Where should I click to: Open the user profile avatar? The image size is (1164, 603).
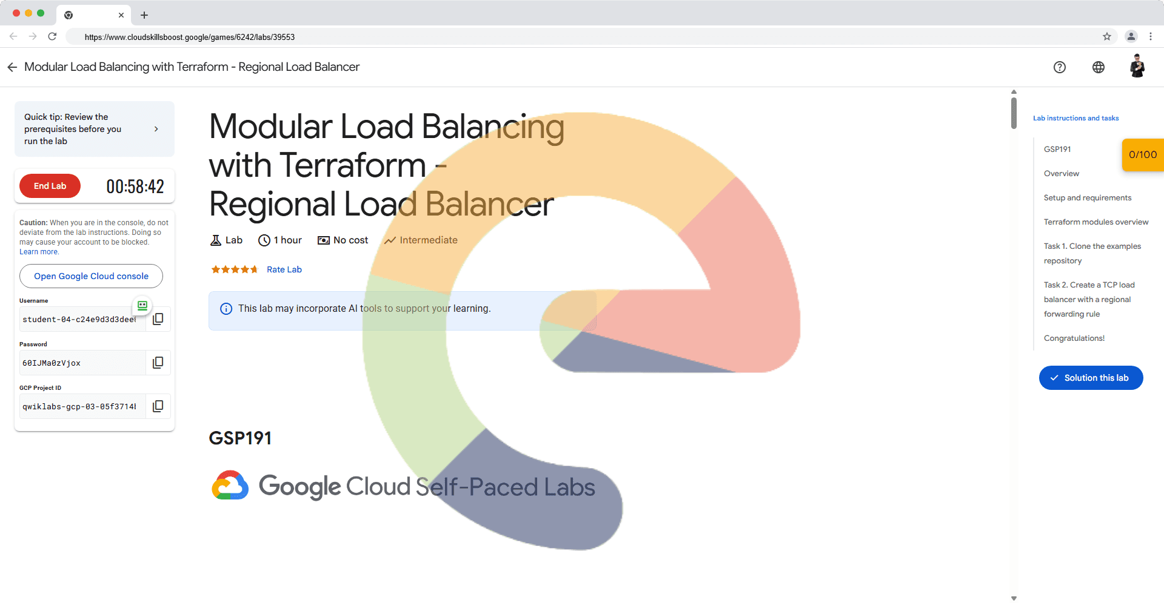tap(1137, 66)
